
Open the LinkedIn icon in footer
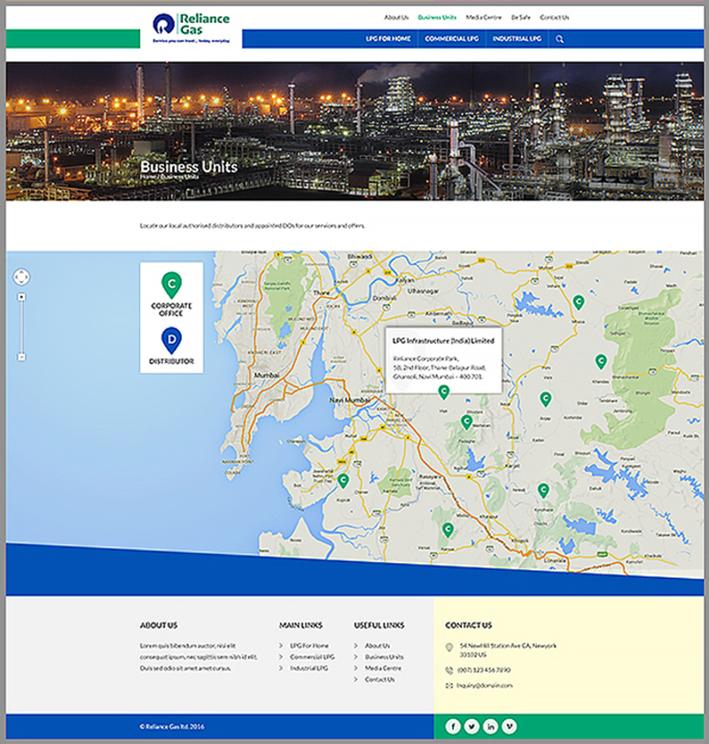click(x=490, y=726)
